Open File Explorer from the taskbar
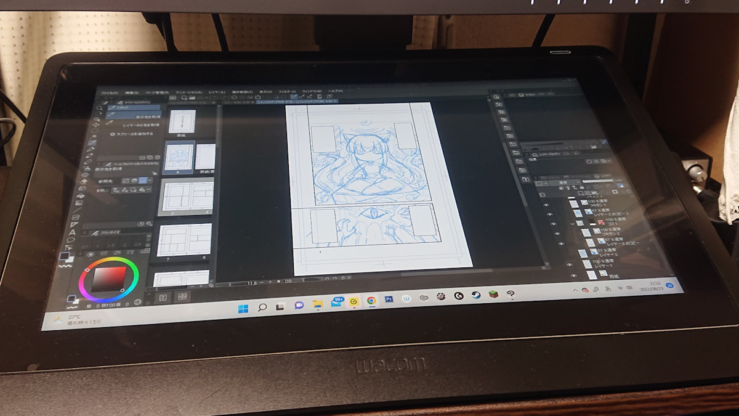 pos(317,304)
